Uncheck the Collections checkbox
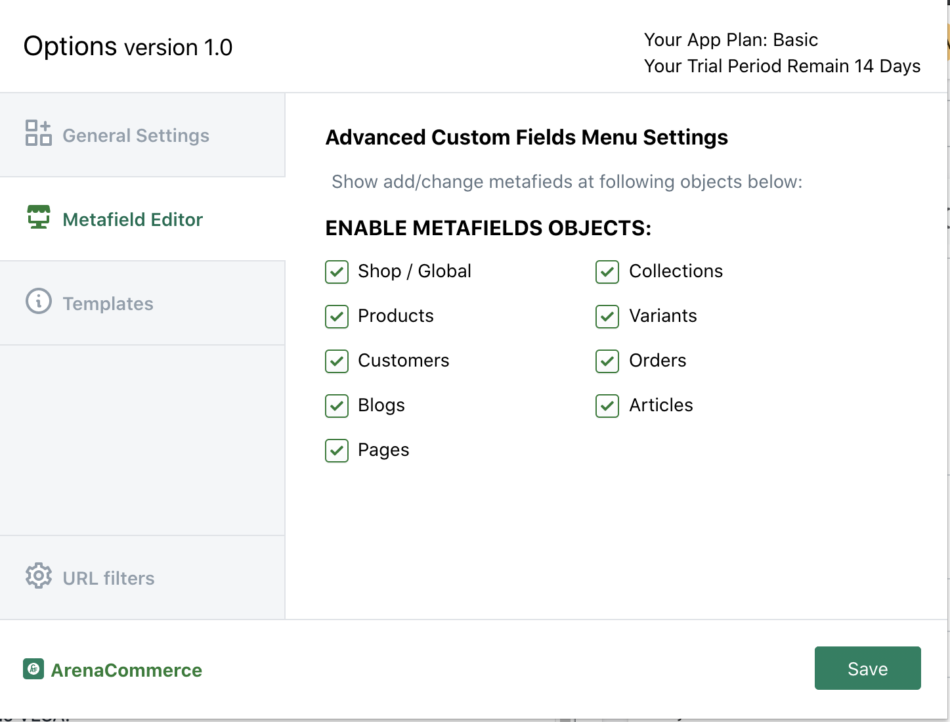Image resolution: width=950 pixels, height=722 pixels. point(607,272)
